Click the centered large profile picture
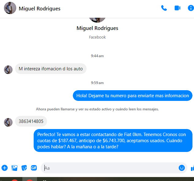The image size is (194, 181). pos(97,20)
